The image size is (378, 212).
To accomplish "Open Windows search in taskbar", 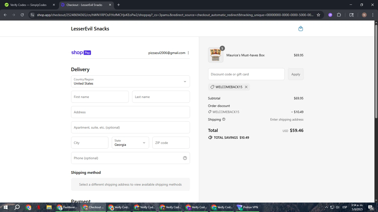I will pos(17,207).
